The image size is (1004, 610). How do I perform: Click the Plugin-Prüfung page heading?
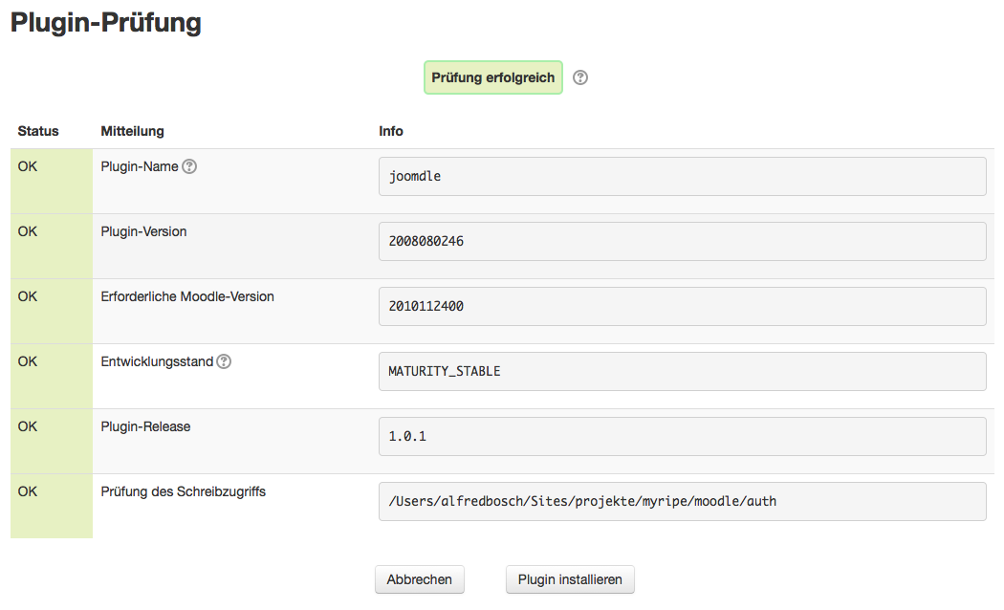point(105,23)
